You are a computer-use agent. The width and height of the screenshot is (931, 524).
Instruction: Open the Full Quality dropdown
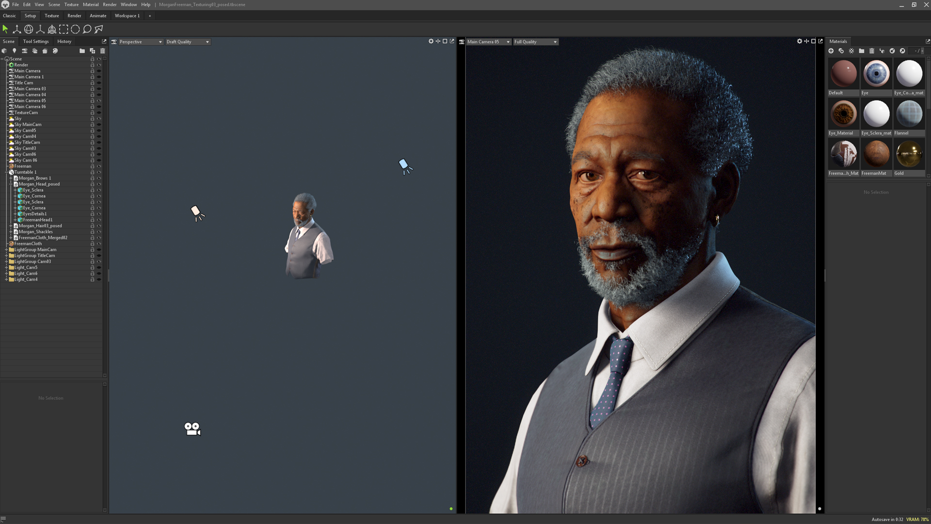535,42
